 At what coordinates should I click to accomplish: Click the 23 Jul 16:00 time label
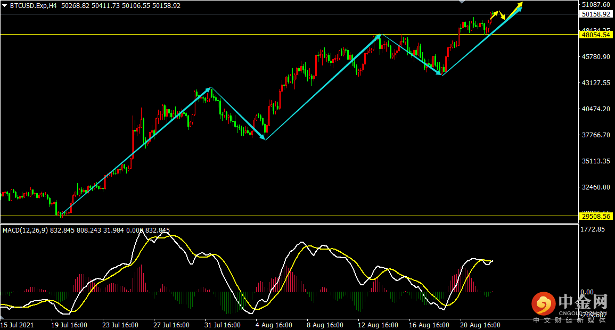tap(120, 325)
